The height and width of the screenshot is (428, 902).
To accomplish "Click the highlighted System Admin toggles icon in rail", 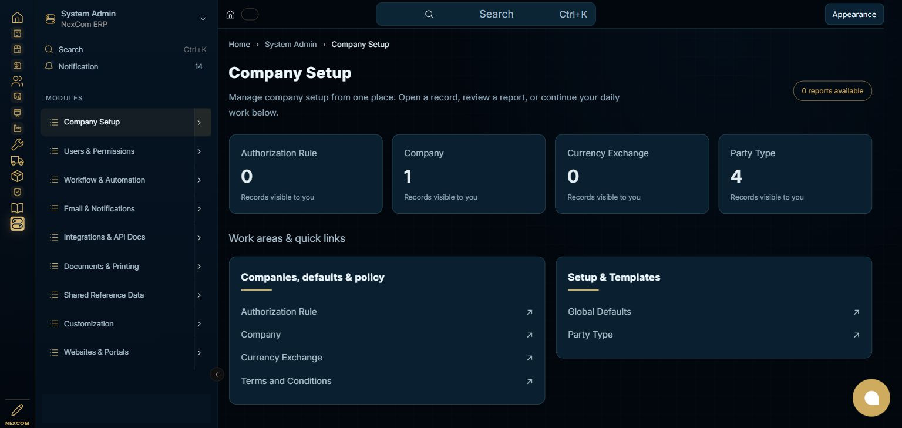I will (x=18, y=224).
